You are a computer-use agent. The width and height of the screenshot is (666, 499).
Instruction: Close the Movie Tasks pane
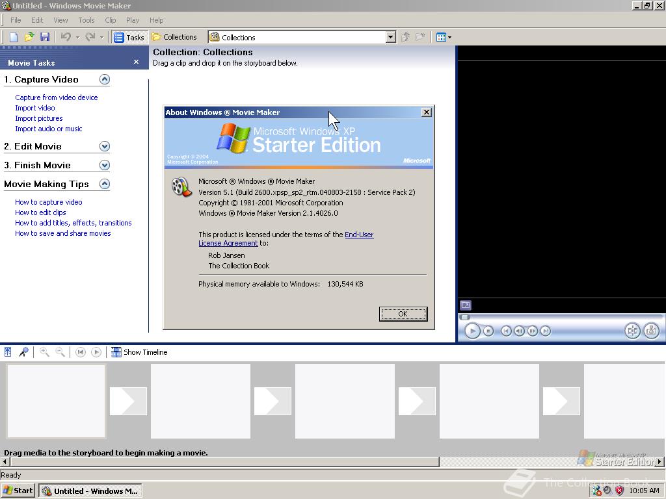[136, 62]
